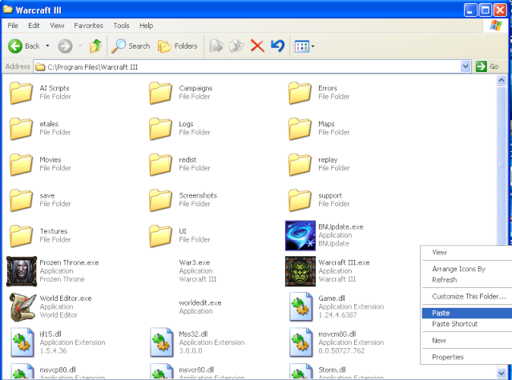Select the Movies folder icon
512x380 pixels.
point(21,165)
